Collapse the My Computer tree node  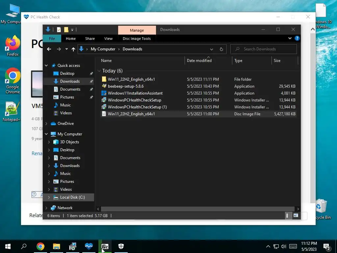[46, 134]
